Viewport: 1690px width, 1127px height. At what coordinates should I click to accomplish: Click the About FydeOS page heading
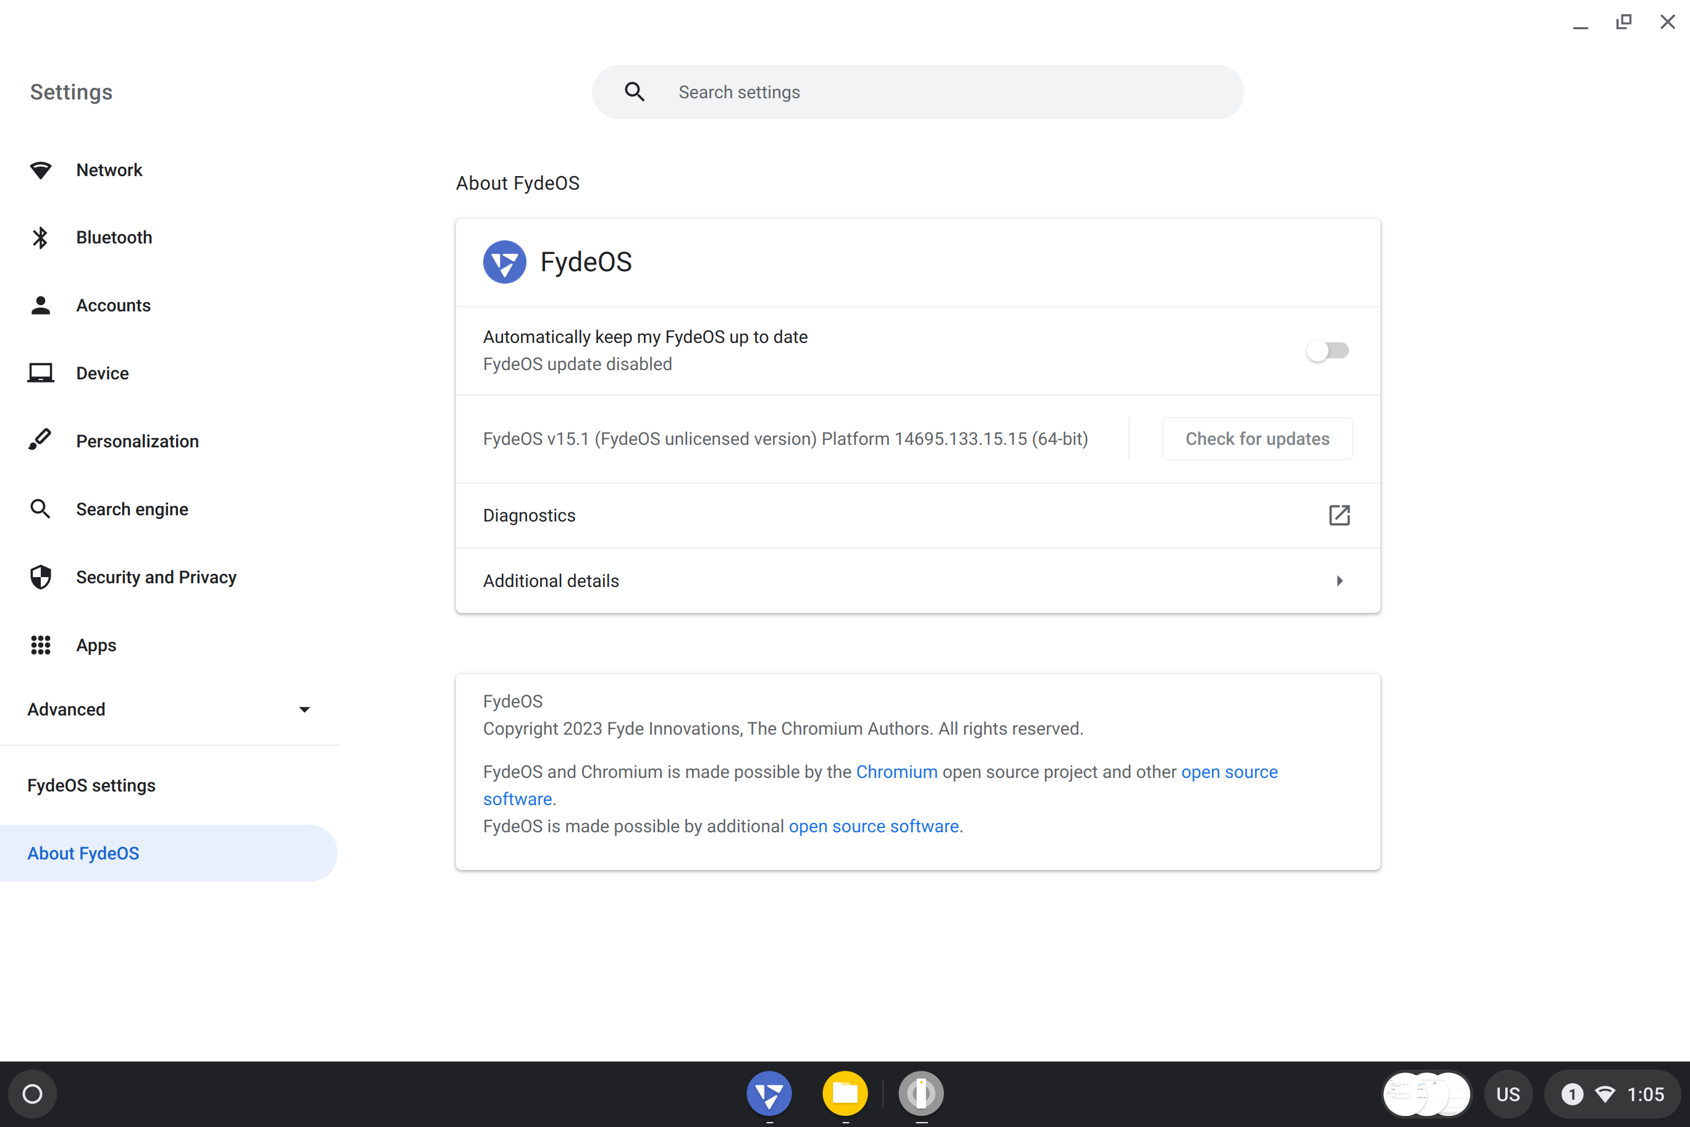coord(518,184)
